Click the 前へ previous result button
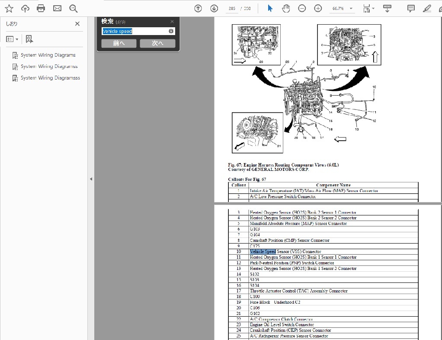The image size is (442, 340). pos(119,43)
